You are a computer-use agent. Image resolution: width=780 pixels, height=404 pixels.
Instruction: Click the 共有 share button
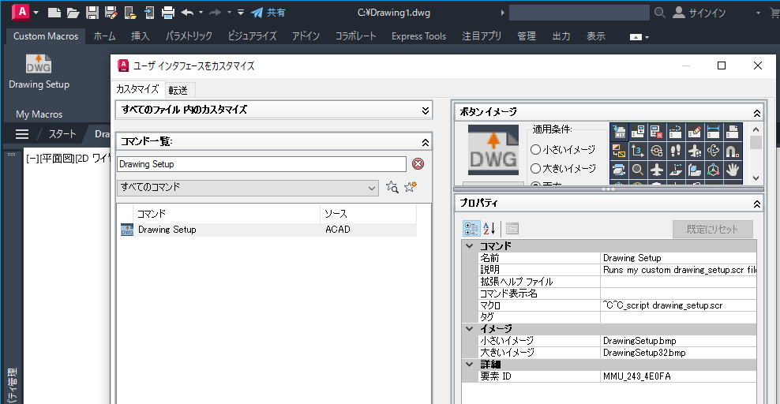coord(268,13)
